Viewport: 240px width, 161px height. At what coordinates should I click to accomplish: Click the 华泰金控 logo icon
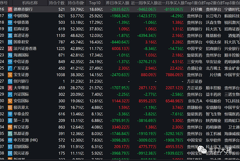tap(10, 114)
